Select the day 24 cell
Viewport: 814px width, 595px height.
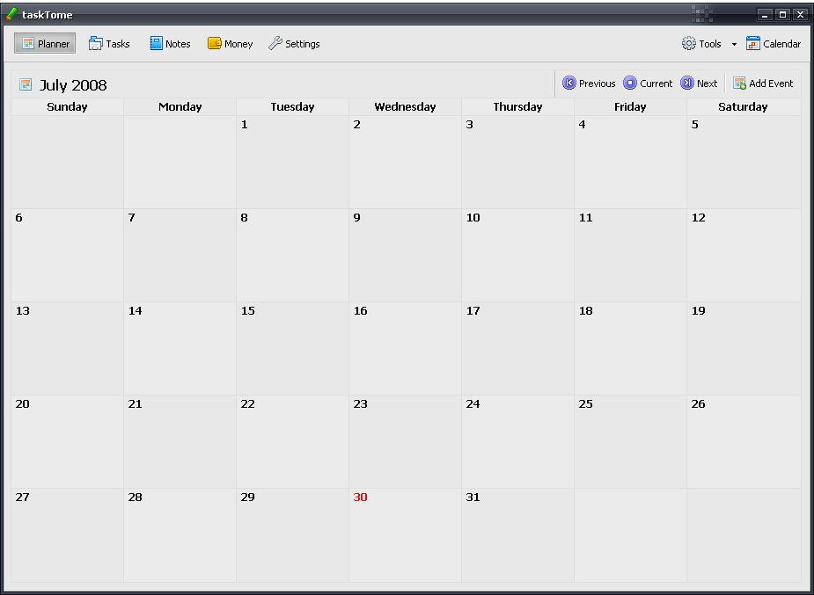(x=517, y=442)
